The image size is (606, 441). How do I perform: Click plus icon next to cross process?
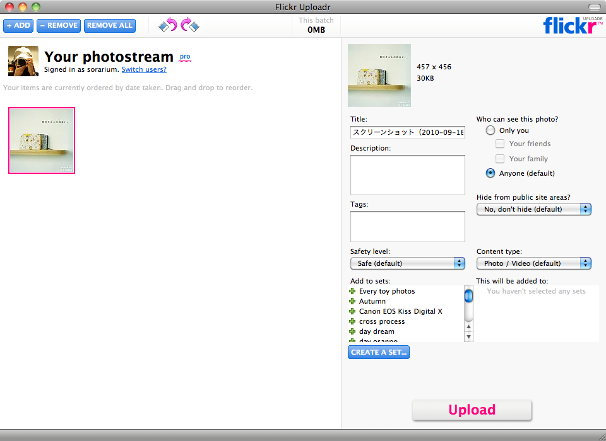(352, 321)
